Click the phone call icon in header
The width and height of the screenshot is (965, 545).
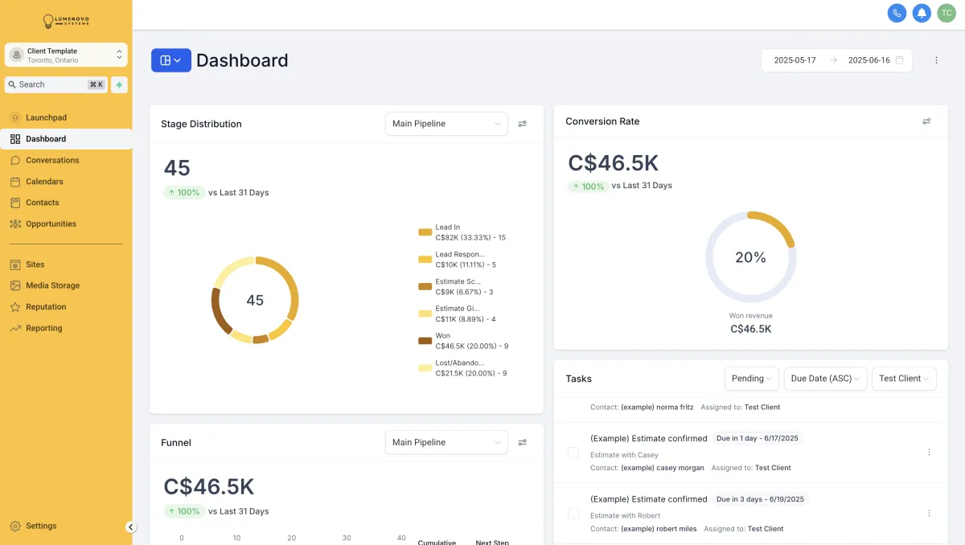click(897, 13)
